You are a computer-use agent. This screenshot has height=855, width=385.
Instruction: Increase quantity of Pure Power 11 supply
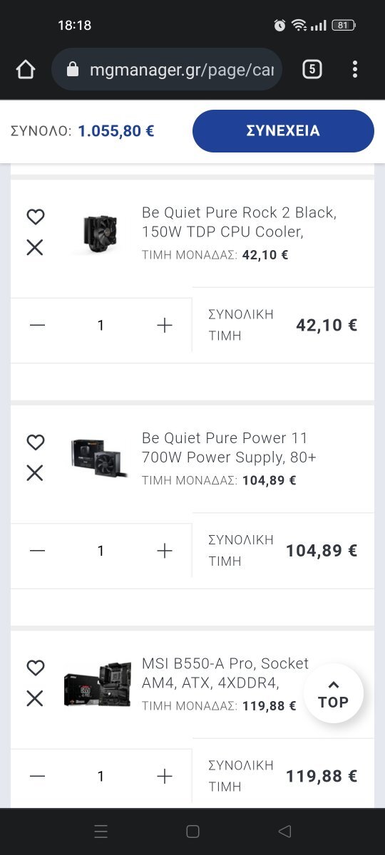(x=165, y=551)
